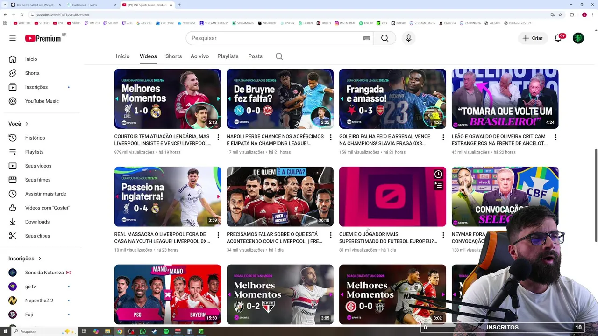Switch to the Shorts channel tab
Image resolution: width=598 pixels, height=336 pixels.
(173, 56)
